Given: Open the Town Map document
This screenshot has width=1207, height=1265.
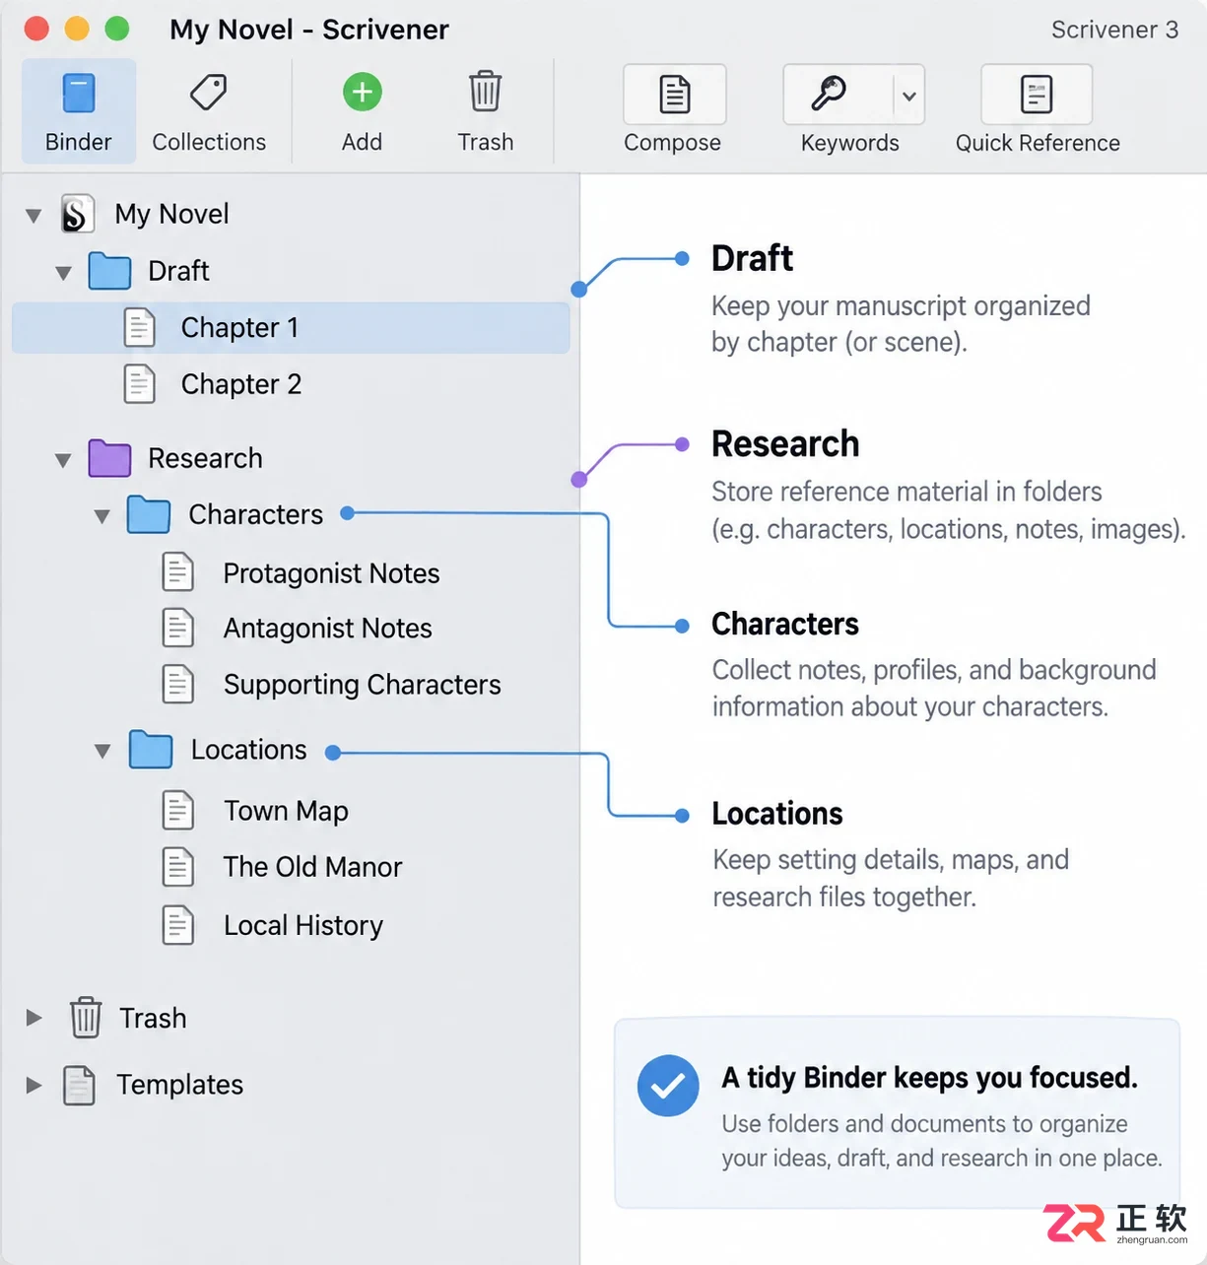Looking at the screenshot, I should (286, 811).
